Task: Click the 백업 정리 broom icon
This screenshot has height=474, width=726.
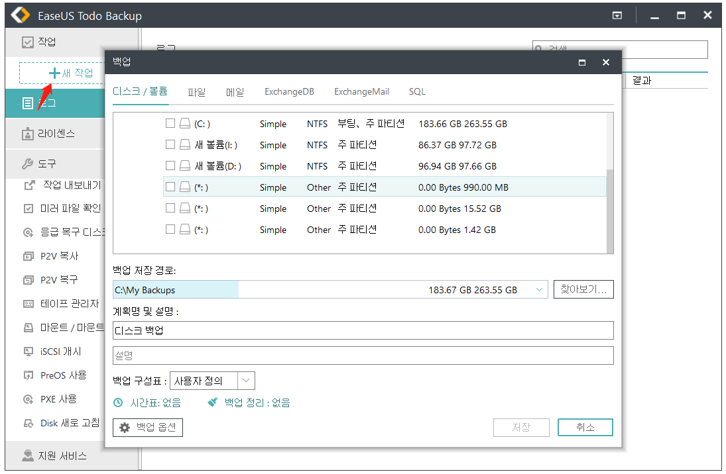Action: [x=212, y=403]
